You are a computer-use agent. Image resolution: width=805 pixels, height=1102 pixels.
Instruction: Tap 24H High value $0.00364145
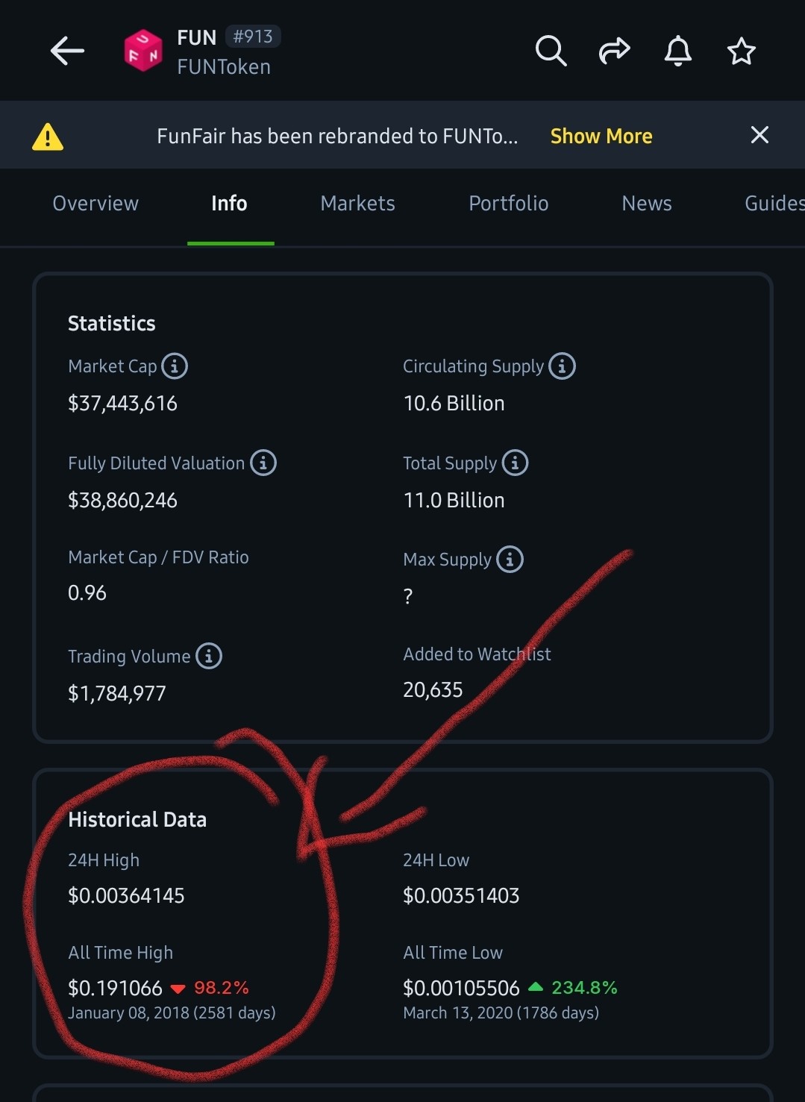(x=126, y=896)
